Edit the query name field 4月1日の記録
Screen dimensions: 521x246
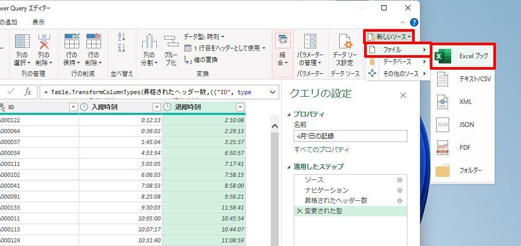tap(350, 136)
